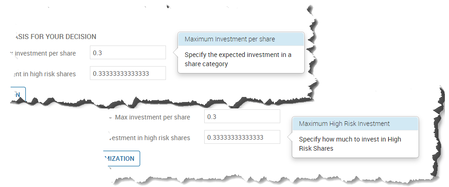The width and height of the screenshot is (449, 187).
Task: Click the pointer arrow of Maximum High Risk Investment tooltip
Action: [x=290, y=137]
